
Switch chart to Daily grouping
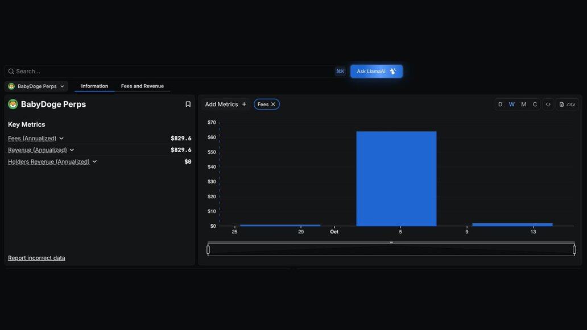(500, 105)
